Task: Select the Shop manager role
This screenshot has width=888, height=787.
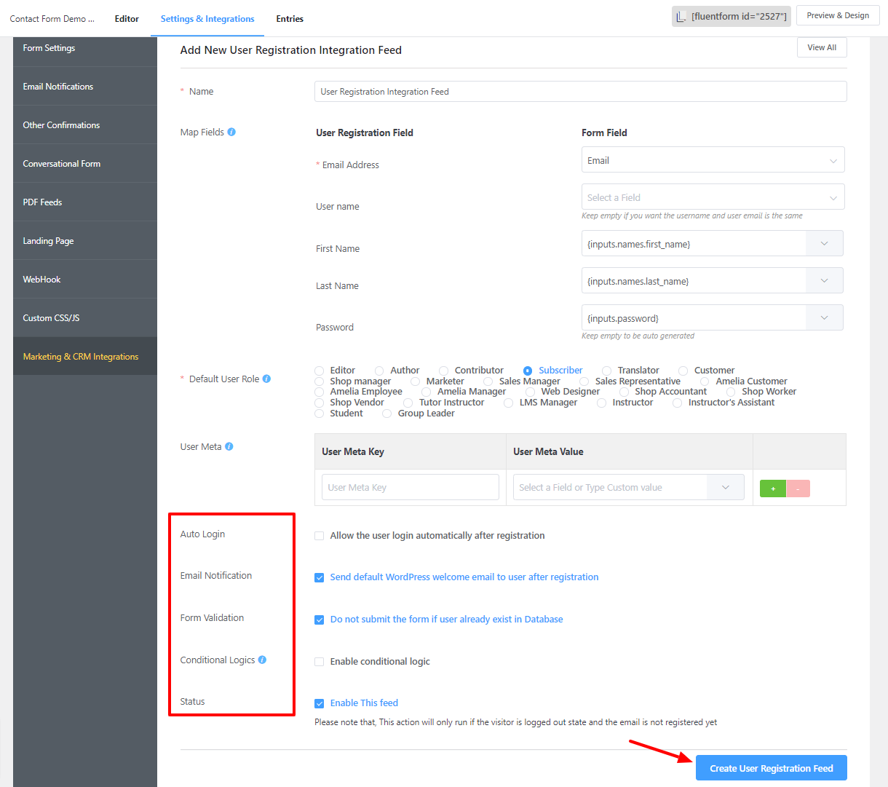Action: tap(319, 381)
